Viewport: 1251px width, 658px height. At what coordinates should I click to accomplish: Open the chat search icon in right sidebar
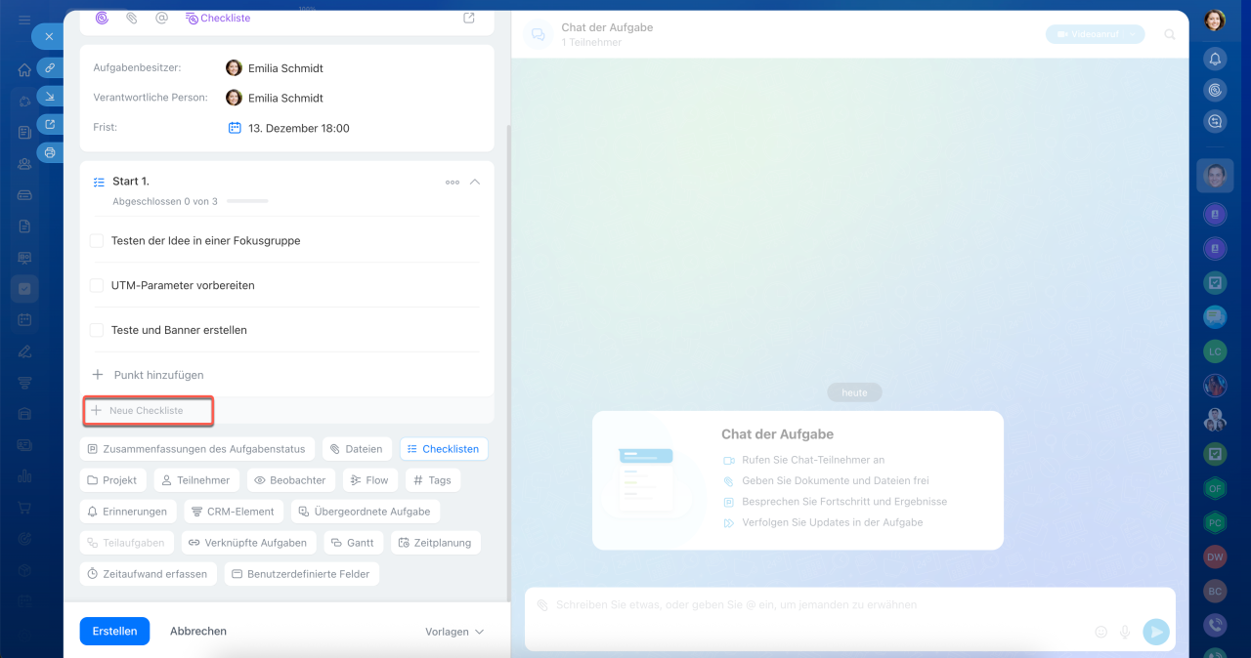pyautogui.click(x=1215, y=121)
